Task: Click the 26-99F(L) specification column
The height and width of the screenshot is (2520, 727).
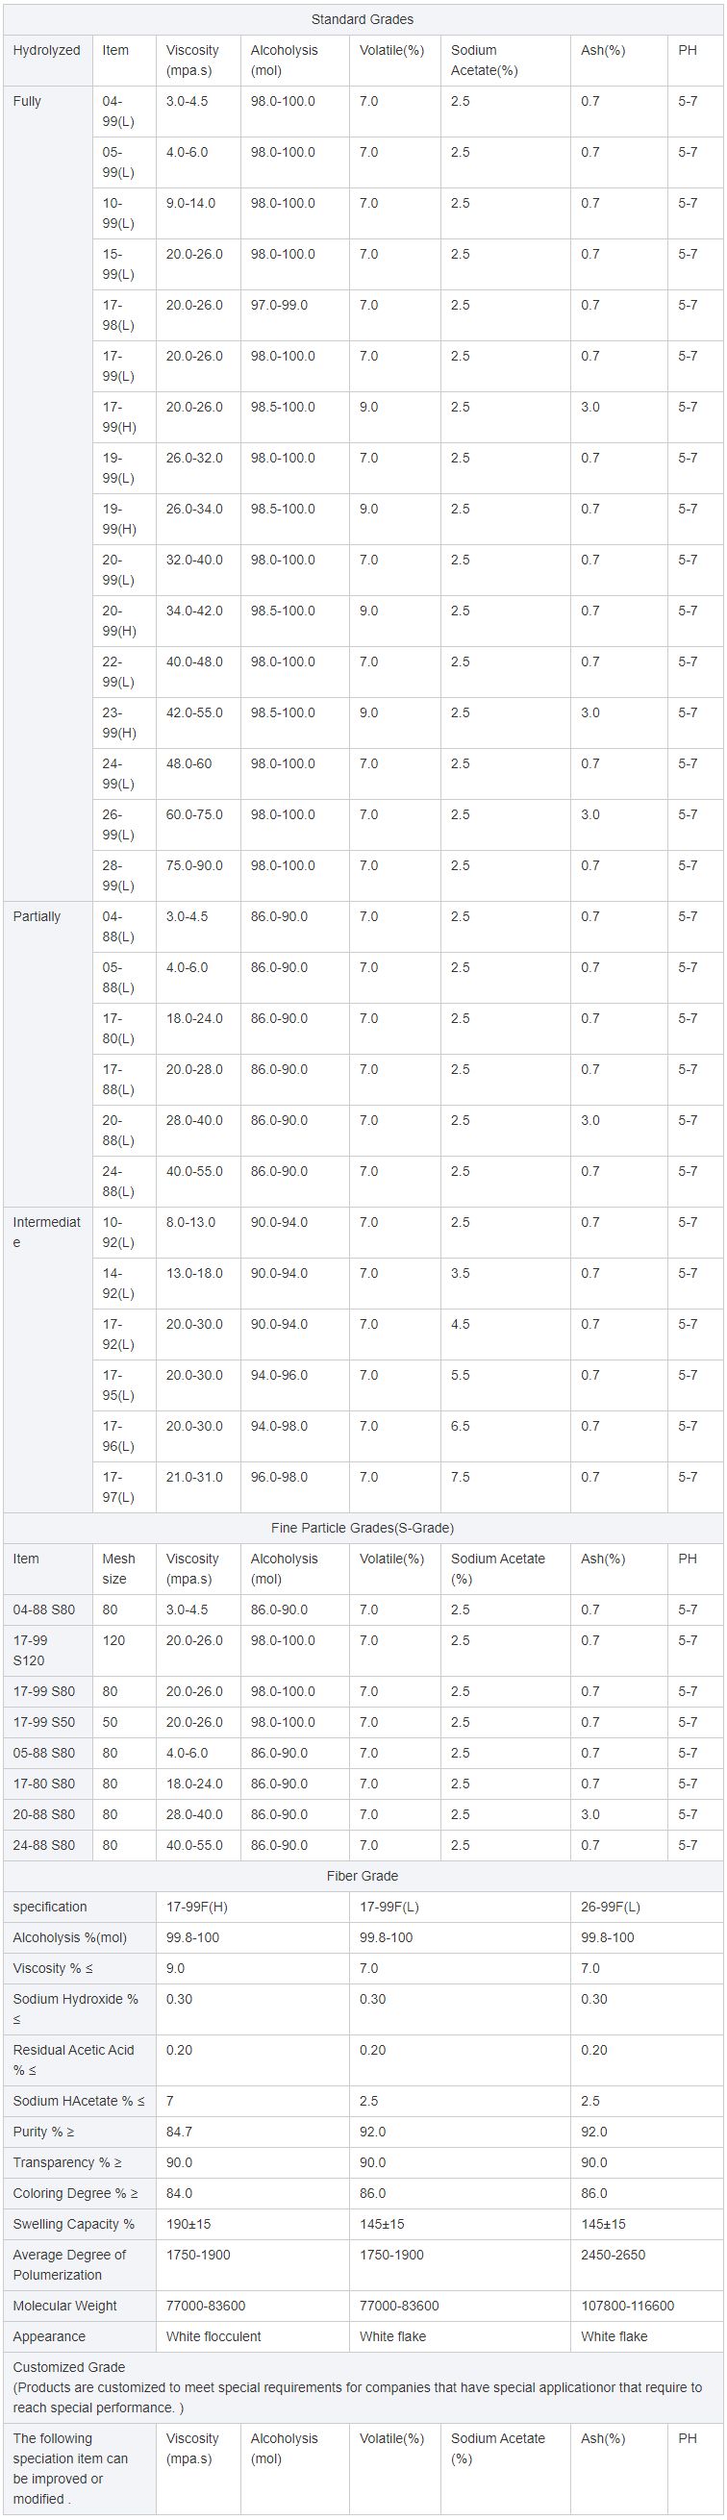Action: 611,1907
